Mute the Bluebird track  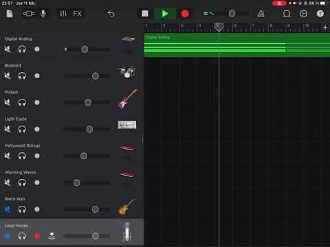8,75
